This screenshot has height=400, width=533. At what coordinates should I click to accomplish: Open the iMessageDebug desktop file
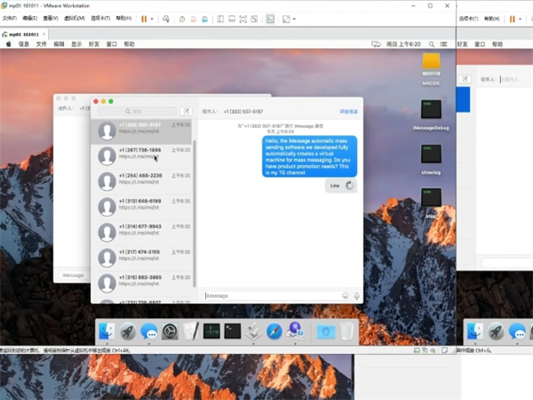pos(432,110)
